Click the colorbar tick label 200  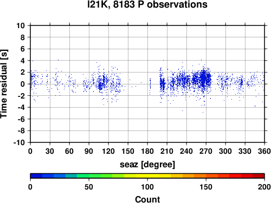point(264,187)
